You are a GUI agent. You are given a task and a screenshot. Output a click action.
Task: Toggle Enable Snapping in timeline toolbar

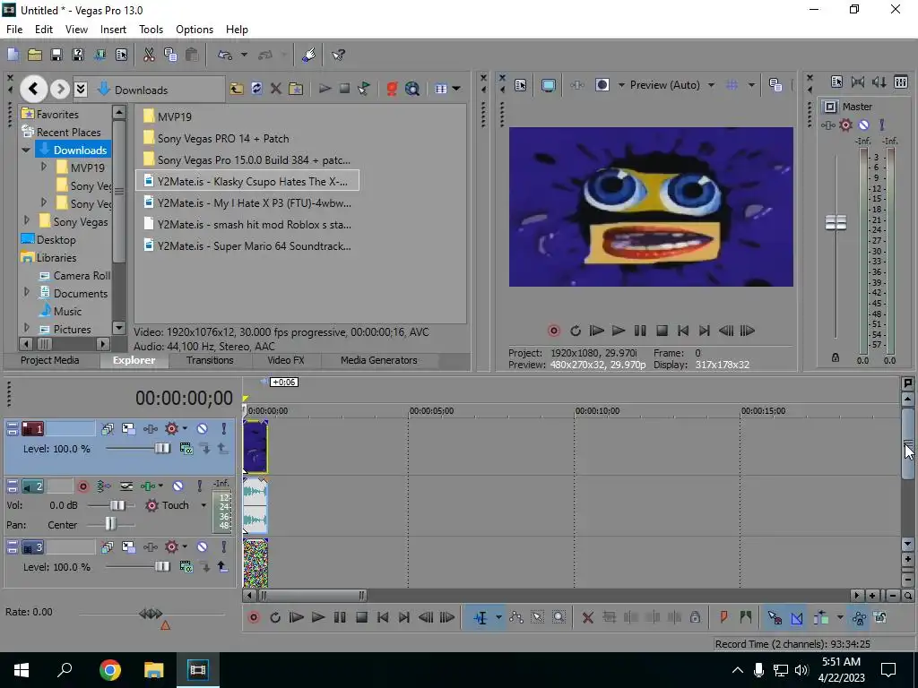click(x=775, y=617)
